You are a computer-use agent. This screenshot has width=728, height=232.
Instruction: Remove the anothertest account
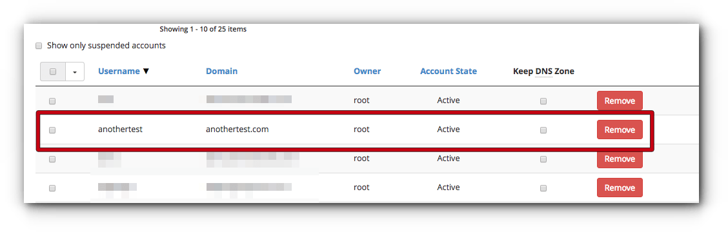click(620, 130)
